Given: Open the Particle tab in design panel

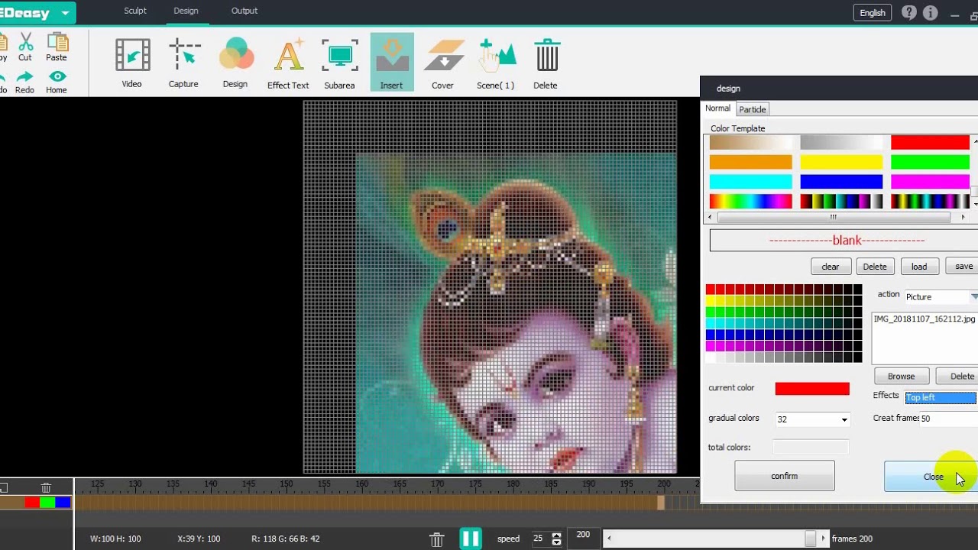Looking at the screenshot, I should (x=753, y=109).
